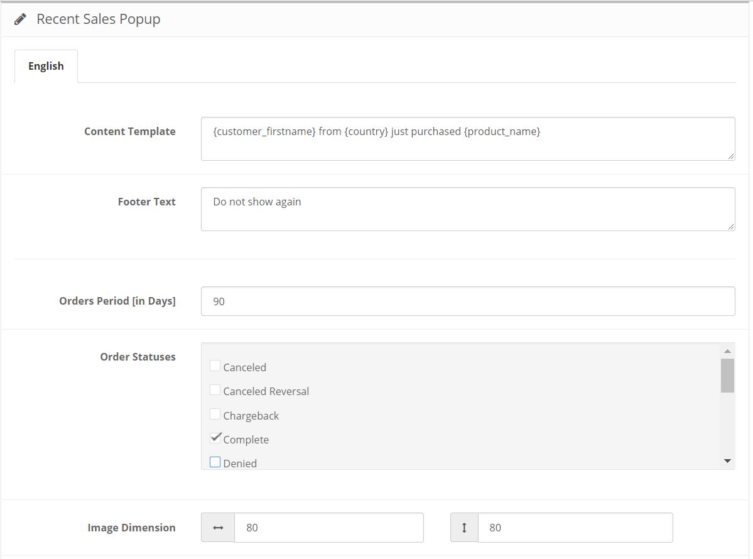The width and height of the screenshot is (753, 559).
Task: Click the Image Dimension label
Action: (x=131, y=528)
